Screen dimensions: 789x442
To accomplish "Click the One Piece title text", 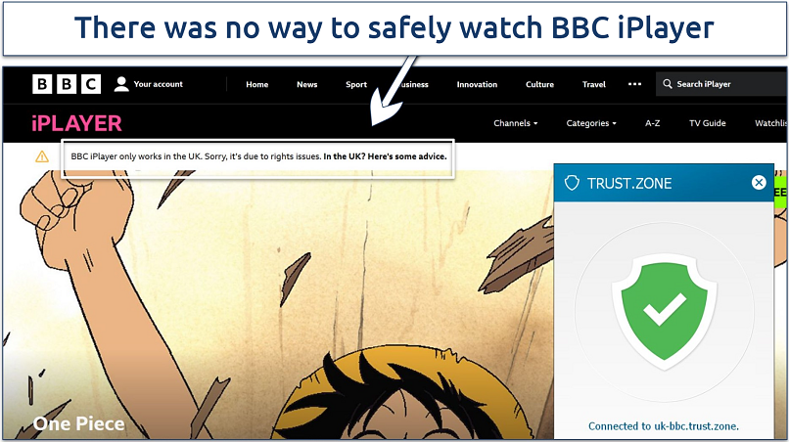I will [x=79, y=423].
